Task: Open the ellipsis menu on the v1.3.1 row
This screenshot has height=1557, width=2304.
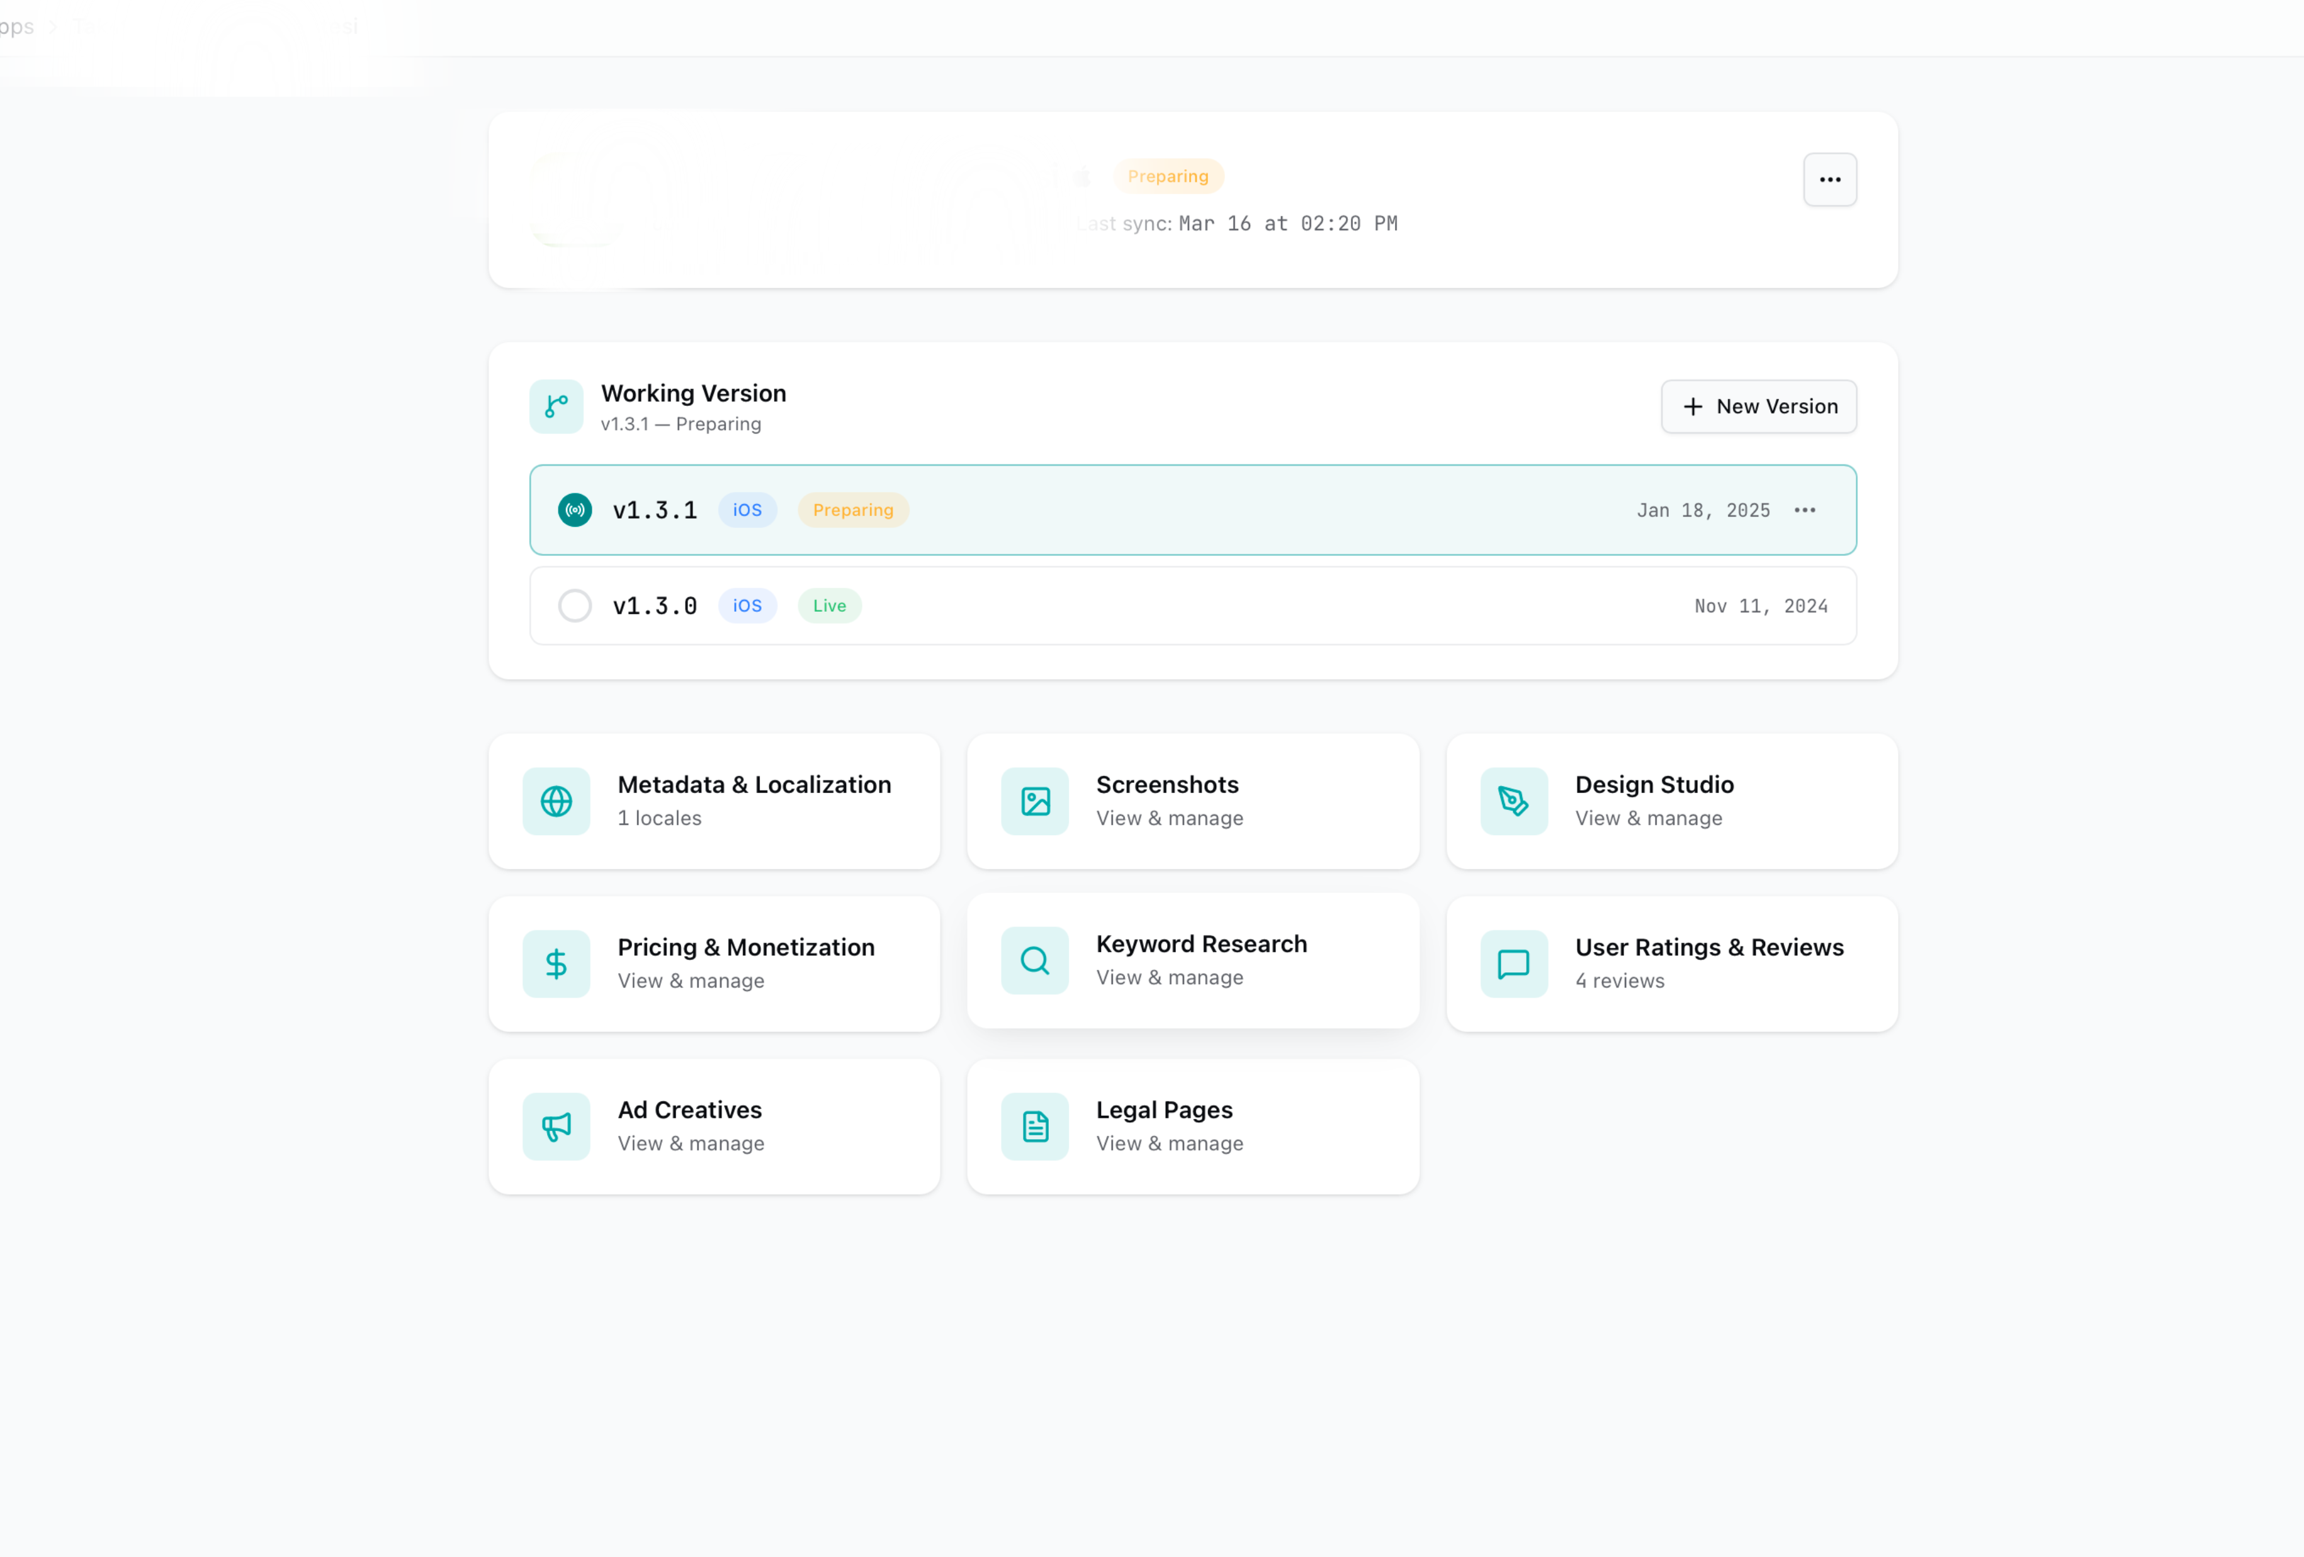Action: tap(1804, 509)
